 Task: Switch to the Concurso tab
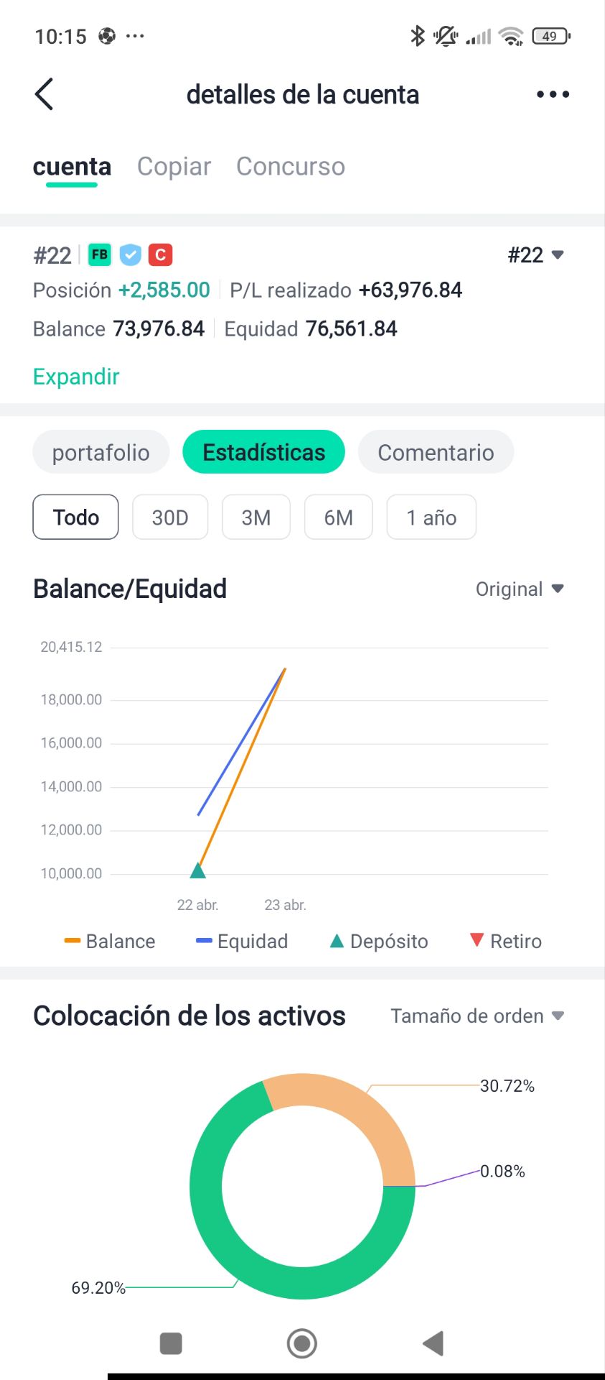point(291,167)
